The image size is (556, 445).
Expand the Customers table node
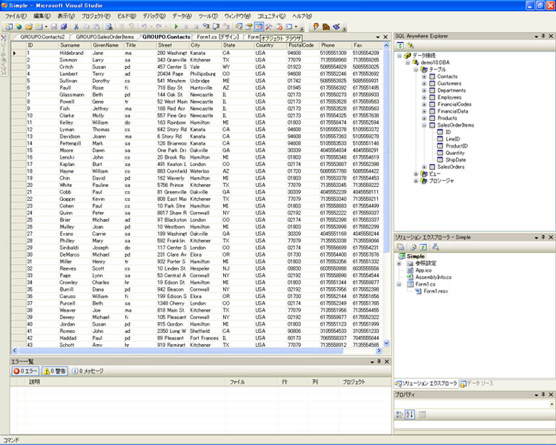coord(424,83)
